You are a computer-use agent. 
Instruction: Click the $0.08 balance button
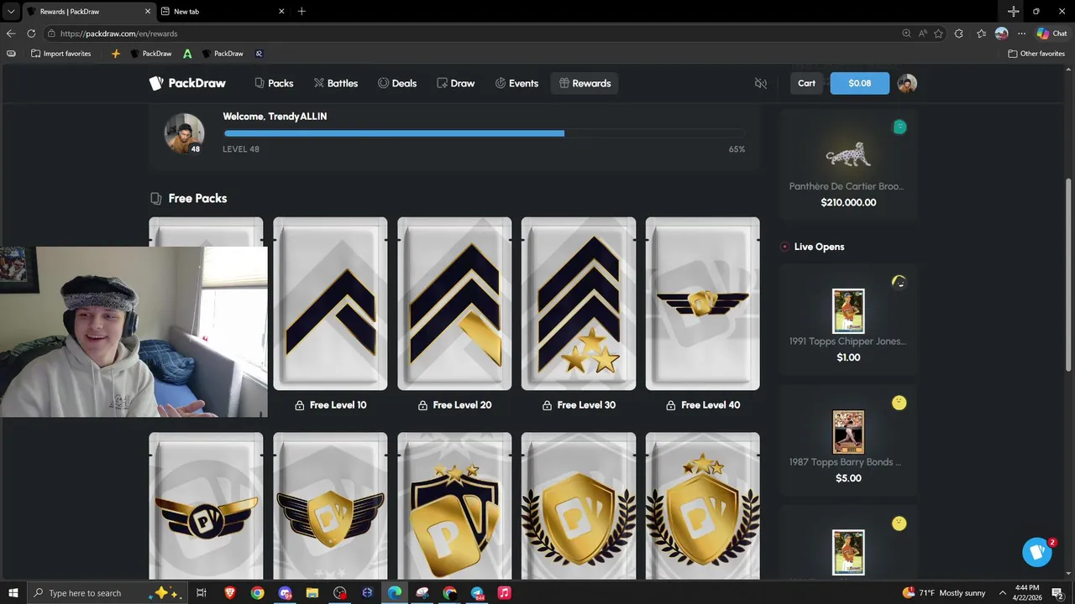pyautogui.click(x=859, y=83)
